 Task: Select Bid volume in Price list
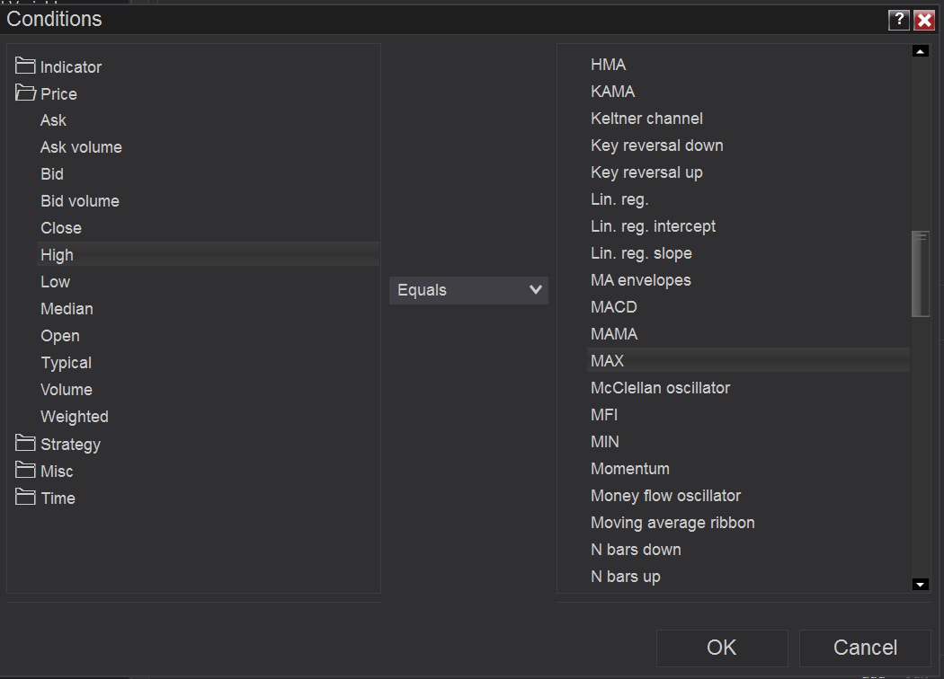pos(80,201)
